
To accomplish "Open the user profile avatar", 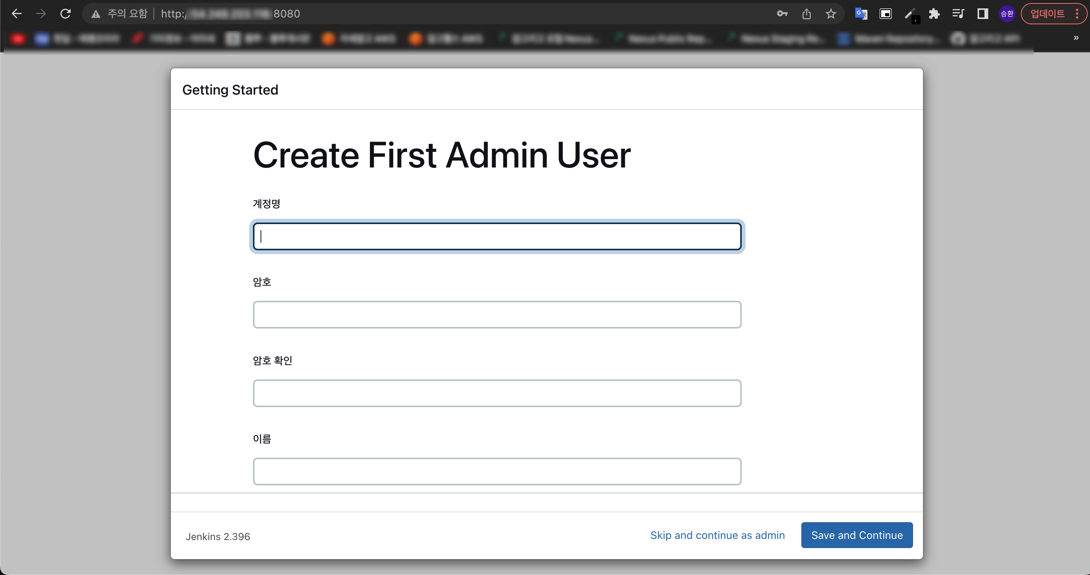I will pos(1007,14).
